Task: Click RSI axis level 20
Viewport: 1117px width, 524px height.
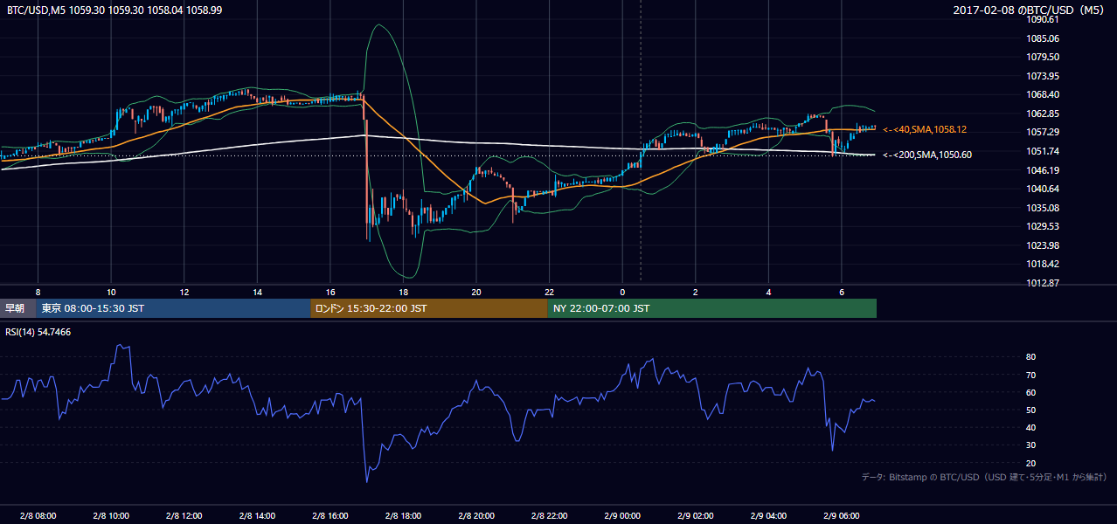Action: 1031,463
